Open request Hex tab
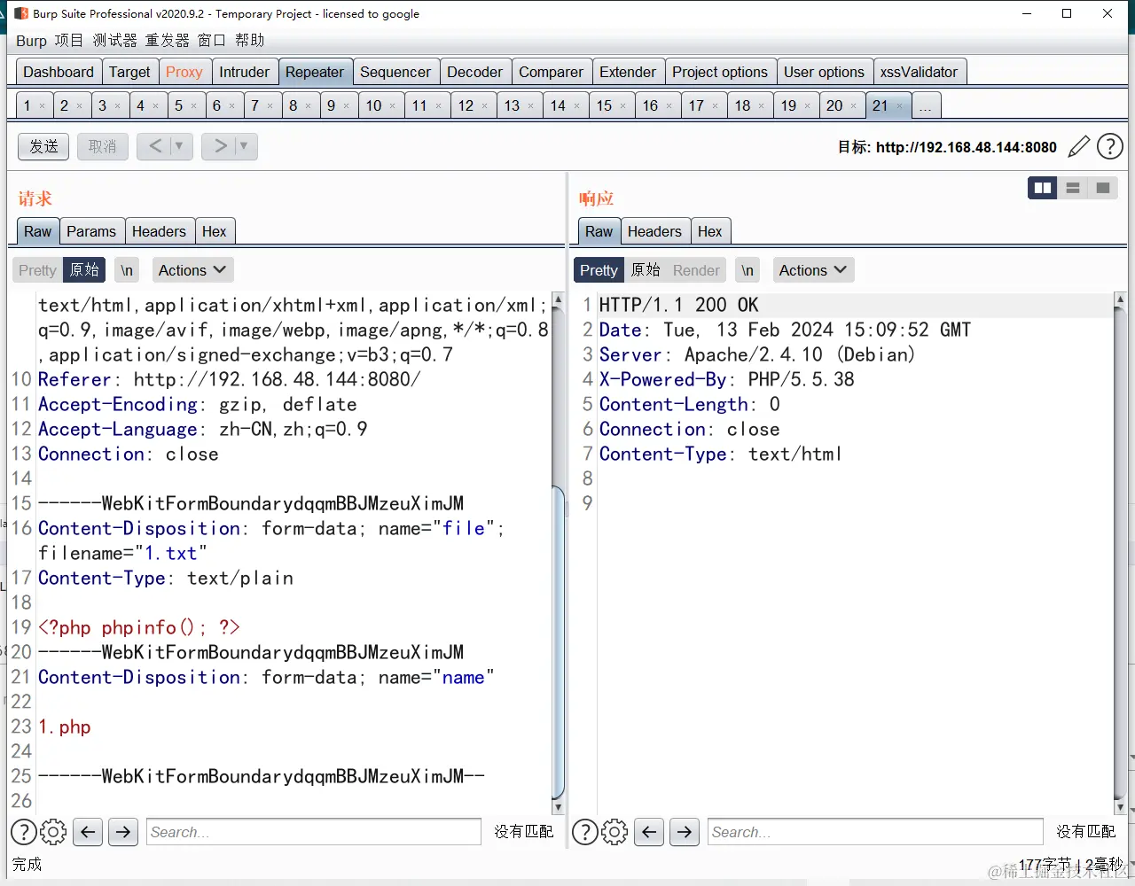The image size is (1135, 886). (214, 231)
